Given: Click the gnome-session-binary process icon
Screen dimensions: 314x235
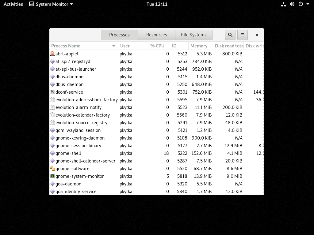Looking at the screenshot, I should click(52, 145).
